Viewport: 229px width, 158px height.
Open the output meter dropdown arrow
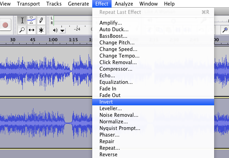coord(63,30)
